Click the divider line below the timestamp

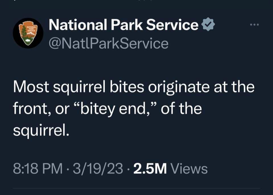(x=136, y=188)
